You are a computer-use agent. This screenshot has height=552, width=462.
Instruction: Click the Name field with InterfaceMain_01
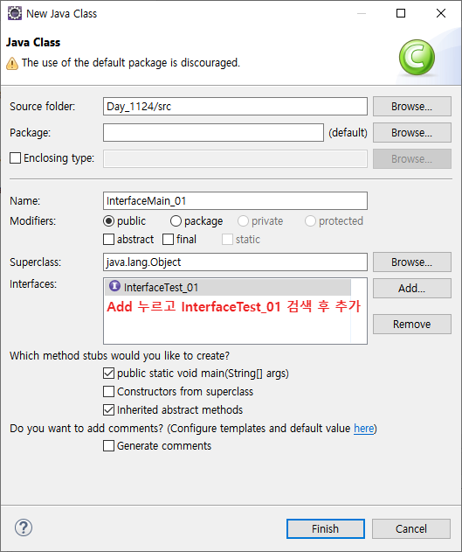pos(235,200)
